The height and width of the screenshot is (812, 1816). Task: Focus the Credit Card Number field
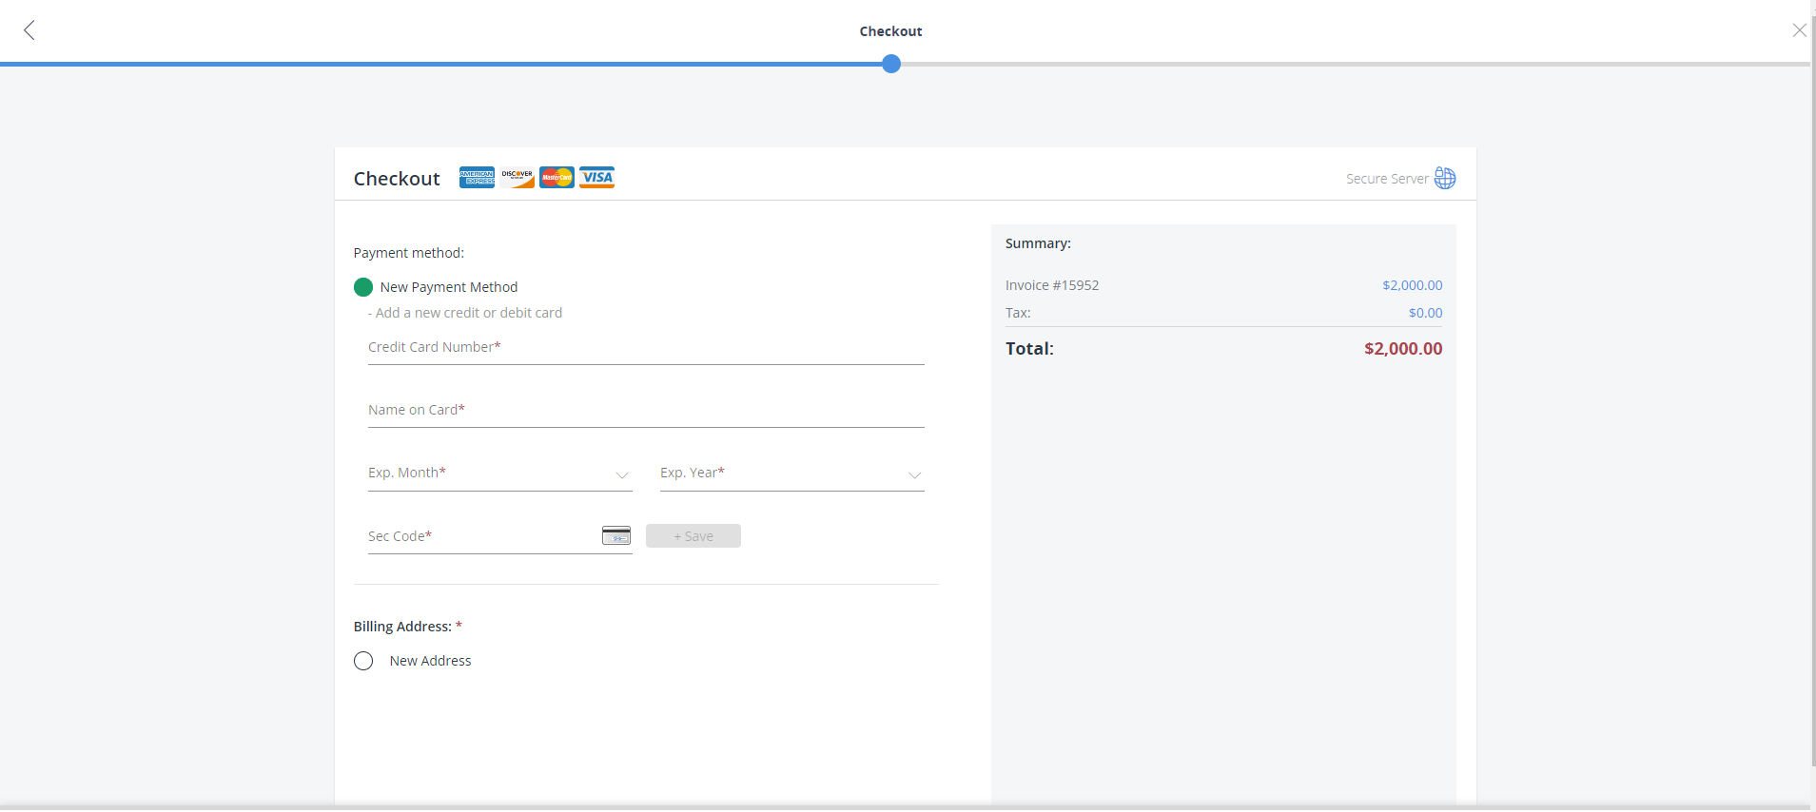point(645,348)
